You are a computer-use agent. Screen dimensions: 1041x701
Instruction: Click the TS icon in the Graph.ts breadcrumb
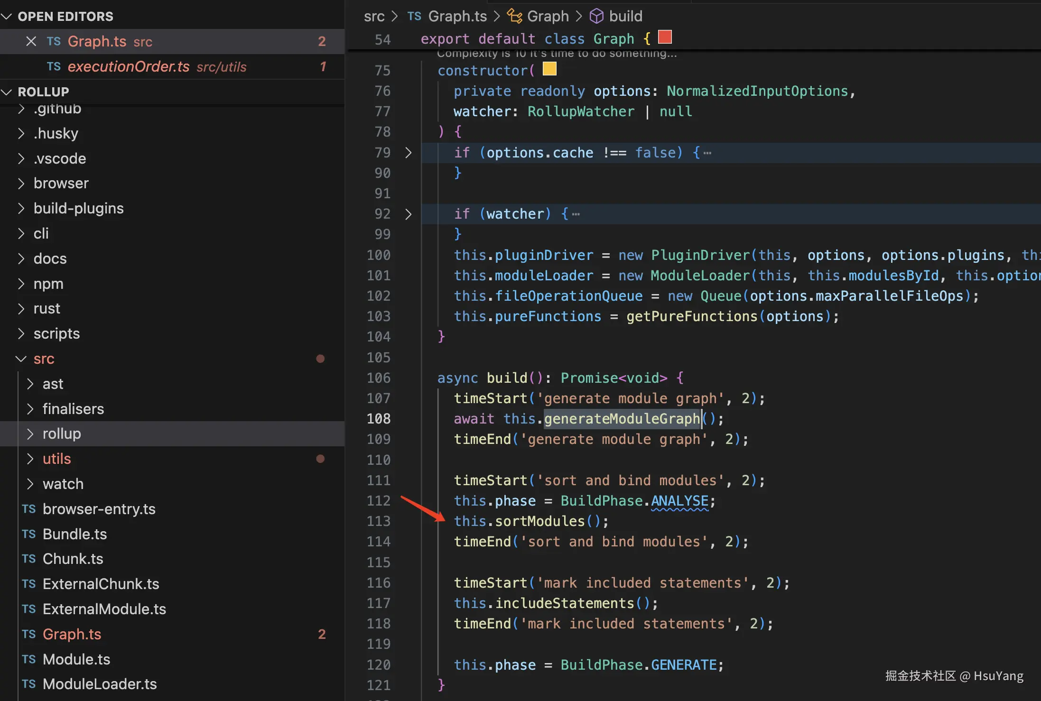(414, 16)
